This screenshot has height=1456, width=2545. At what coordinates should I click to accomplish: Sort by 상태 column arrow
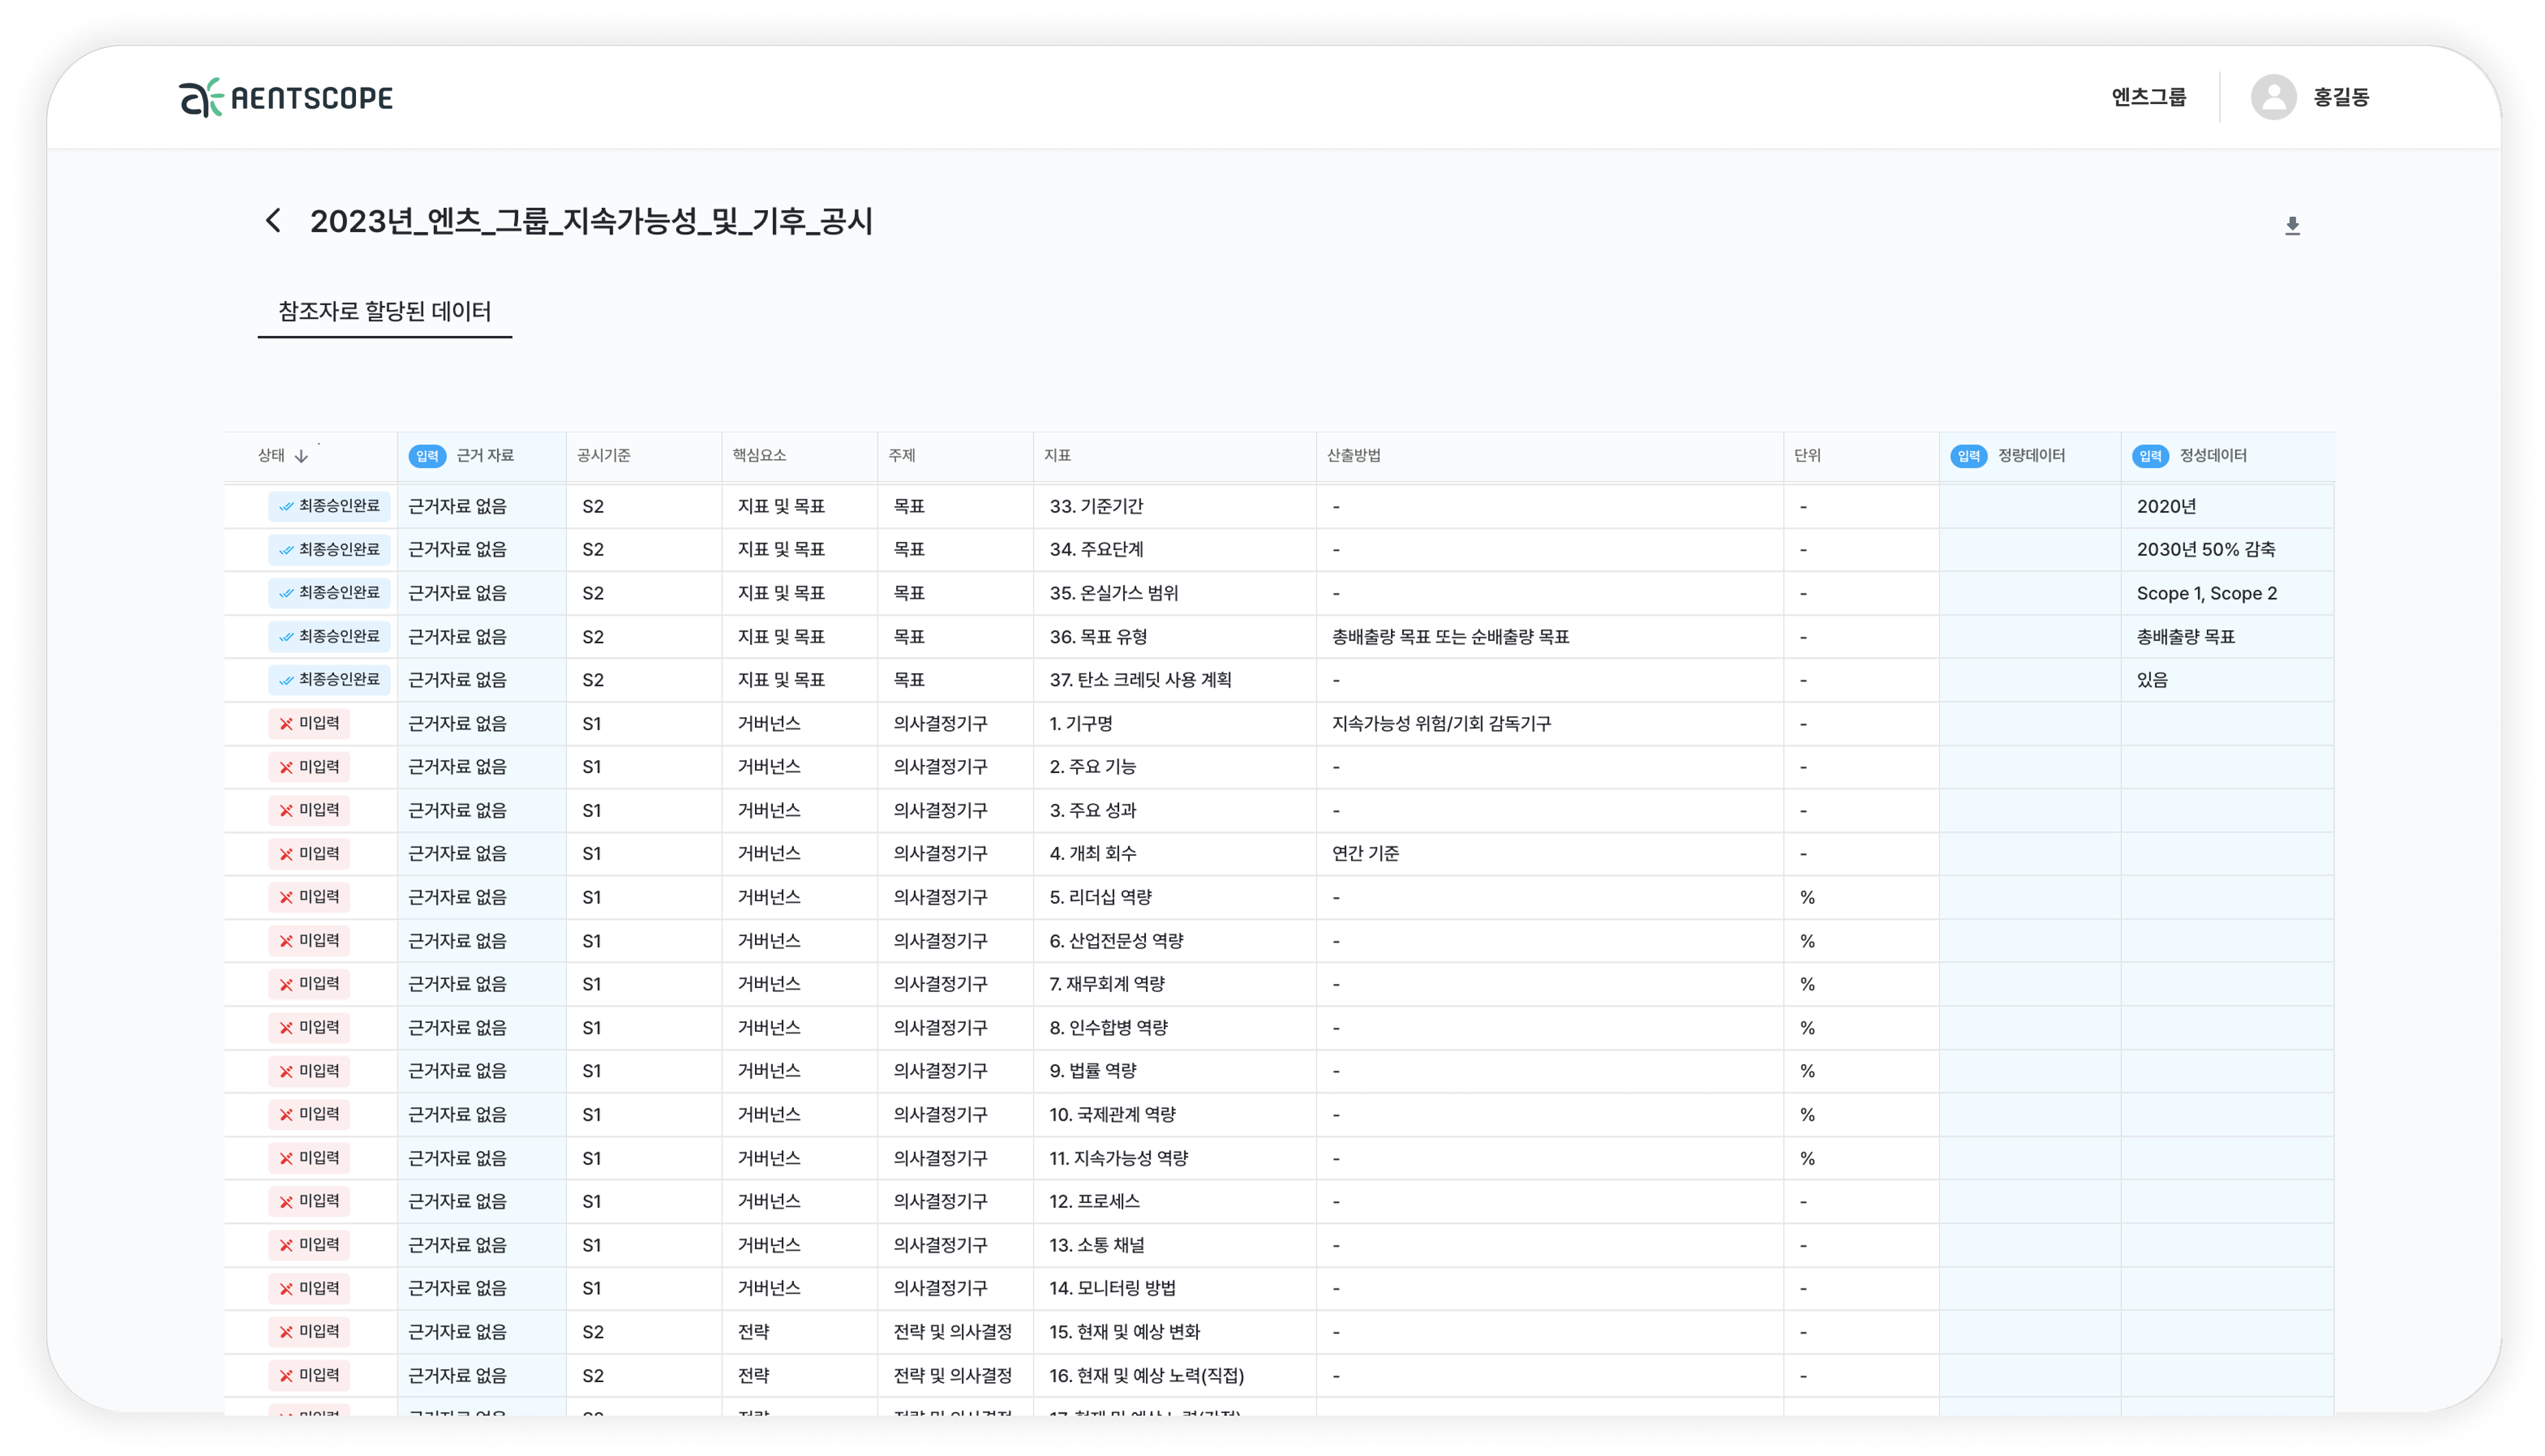pos(301,456)
